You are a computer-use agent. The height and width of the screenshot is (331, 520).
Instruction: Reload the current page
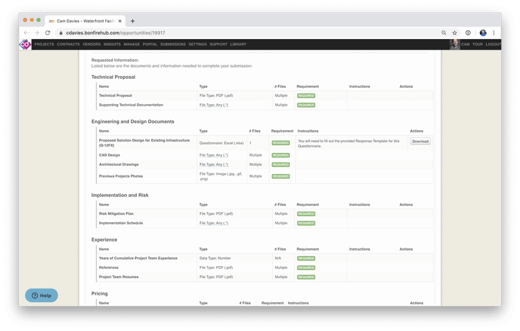pyautogui.click(x=47, y=33)
